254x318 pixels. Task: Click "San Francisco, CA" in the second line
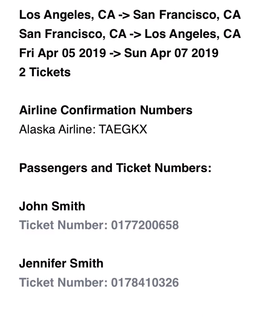(x=73, y=34)
